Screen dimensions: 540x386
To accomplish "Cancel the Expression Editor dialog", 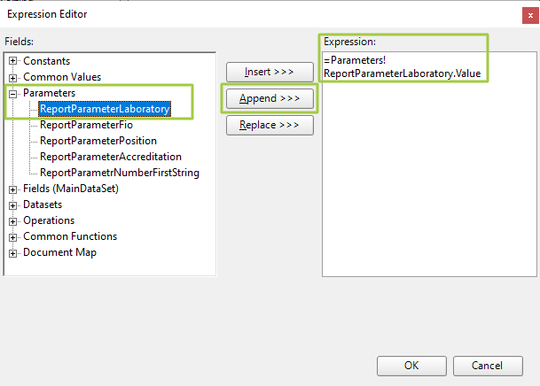I will pos(488,366).
